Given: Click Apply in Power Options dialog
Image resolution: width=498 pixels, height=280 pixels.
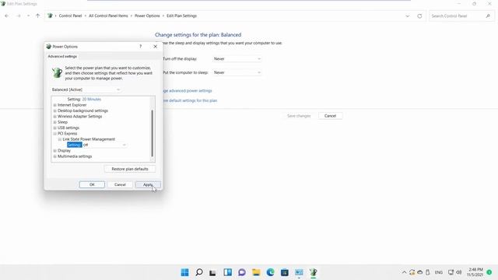Looking at the screenshot, I should (148, 184).
